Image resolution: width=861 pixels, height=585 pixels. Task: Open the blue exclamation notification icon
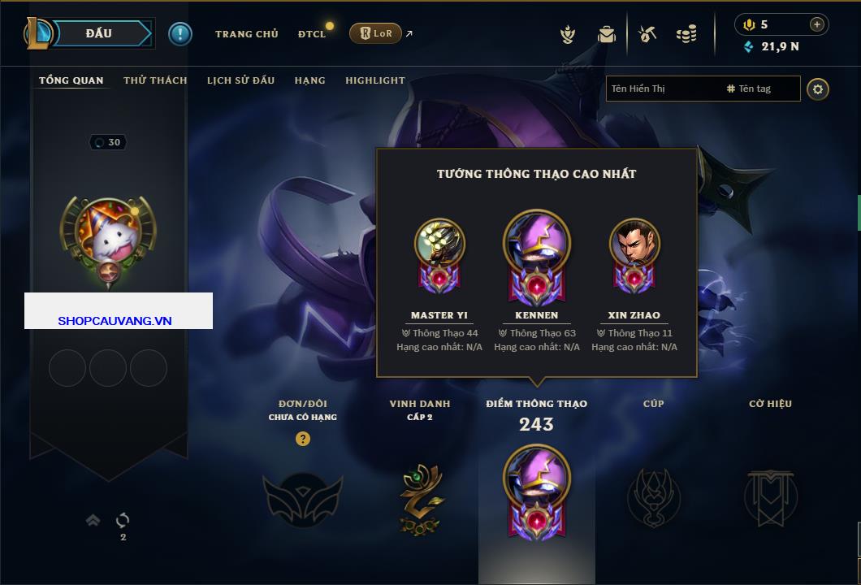[x=180, y=34]
